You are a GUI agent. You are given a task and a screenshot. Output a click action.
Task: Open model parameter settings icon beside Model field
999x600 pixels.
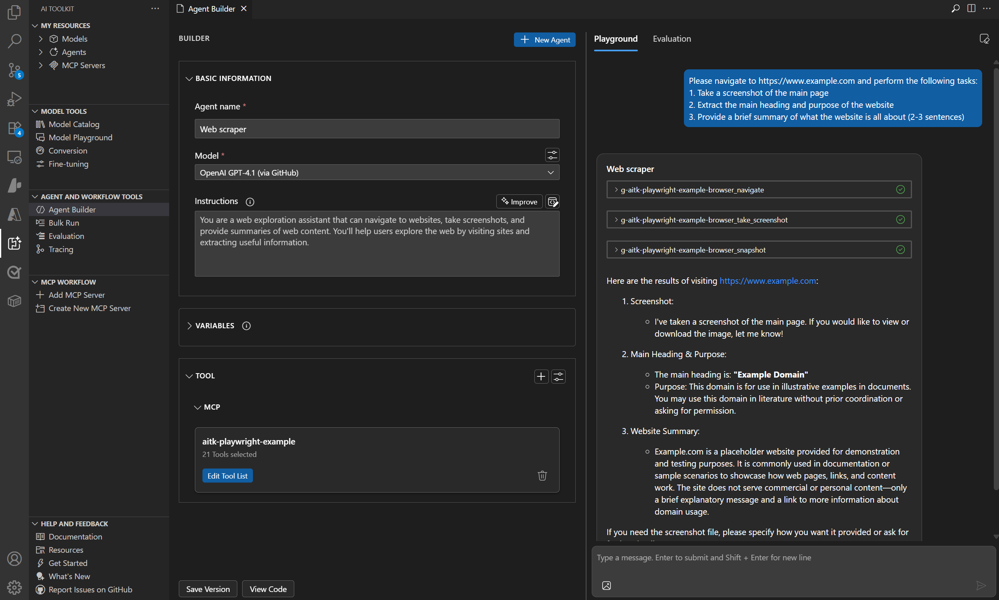coord(552,155)
